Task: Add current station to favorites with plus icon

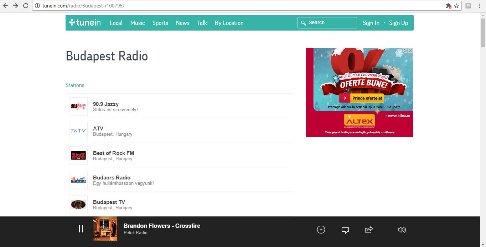Action: coord(321,230)
